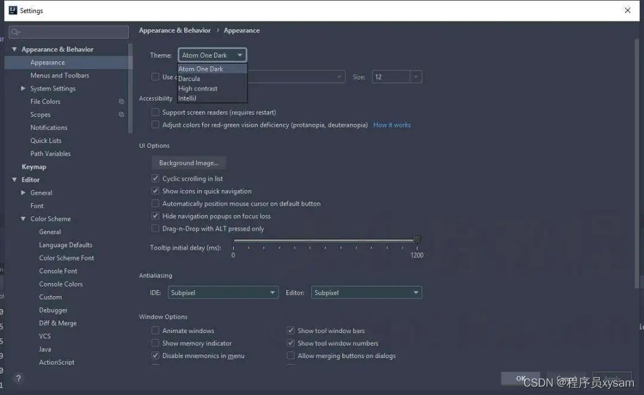Select Appearance in settings tree
Screen dimensions: 644x395
(x=47, y=63)
